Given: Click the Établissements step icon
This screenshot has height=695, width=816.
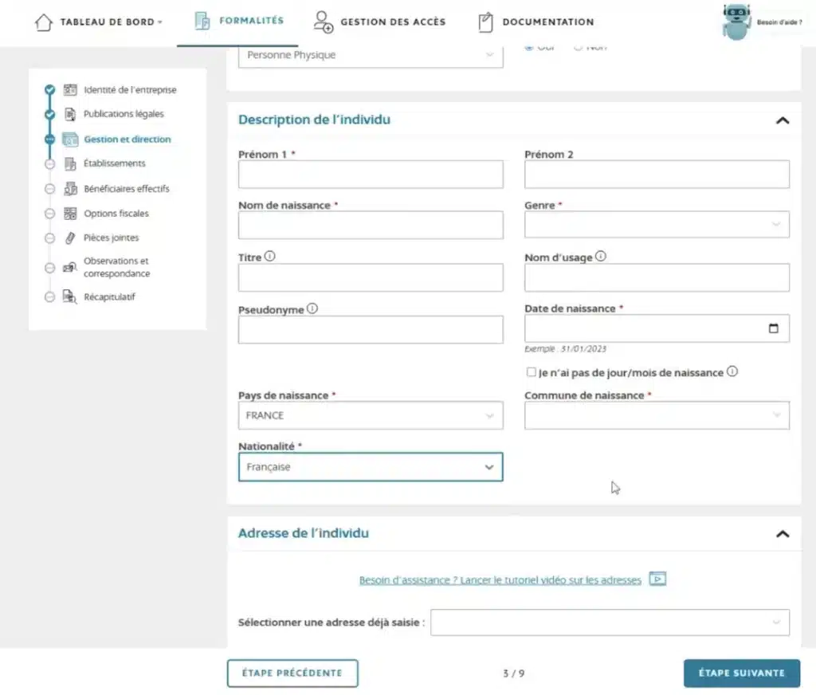Looking at the screenshot, I should (70, 163).
